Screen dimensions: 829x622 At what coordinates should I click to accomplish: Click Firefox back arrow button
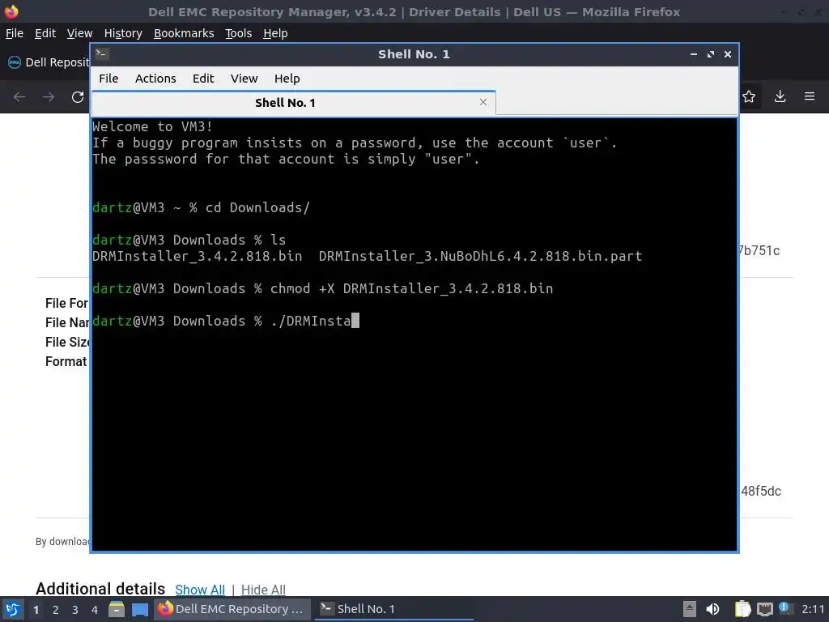pyautogui.click(x=19, y=97)
